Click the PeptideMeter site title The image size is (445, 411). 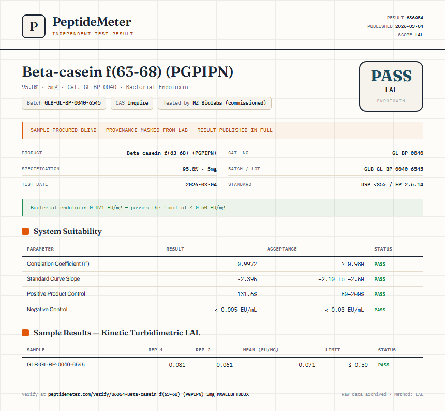pyautogui.click(x=92, y=22)
